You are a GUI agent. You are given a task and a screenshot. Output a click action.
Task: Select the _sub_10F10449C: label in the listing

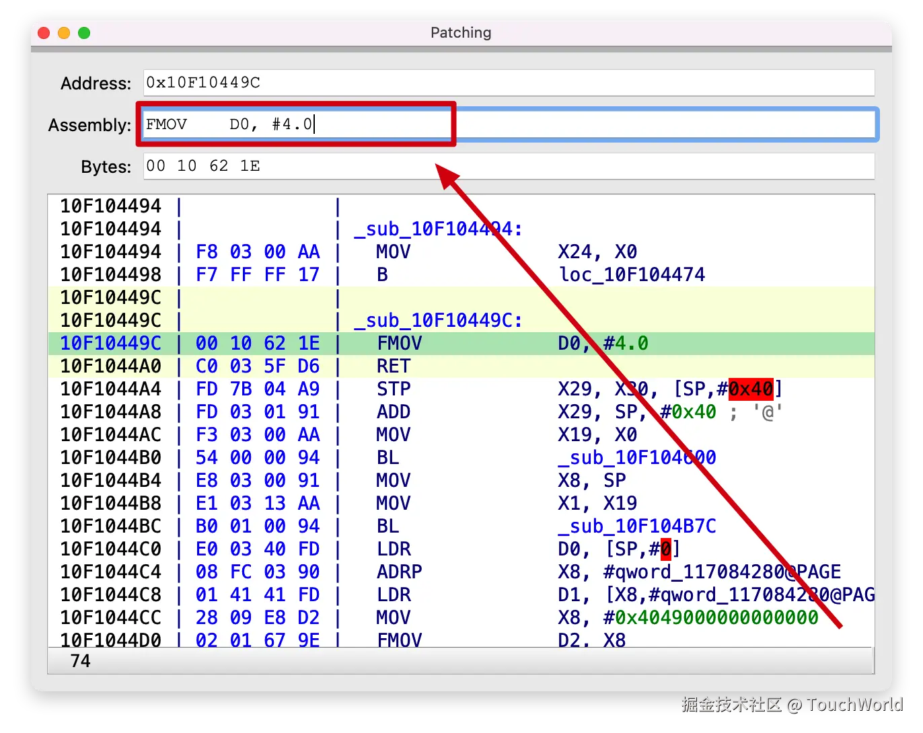(439, 320)
